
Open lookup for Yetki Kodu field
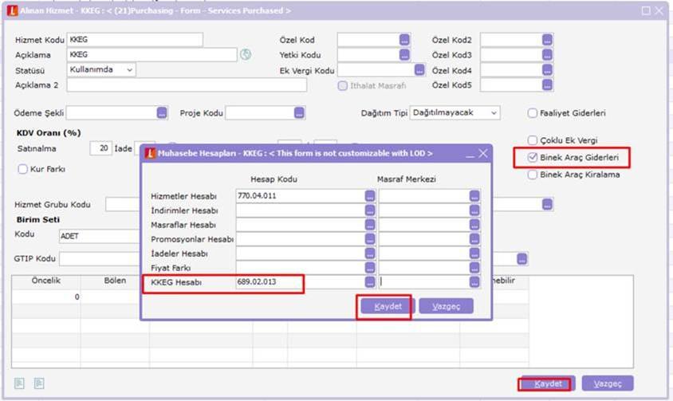tap(404, 55)
